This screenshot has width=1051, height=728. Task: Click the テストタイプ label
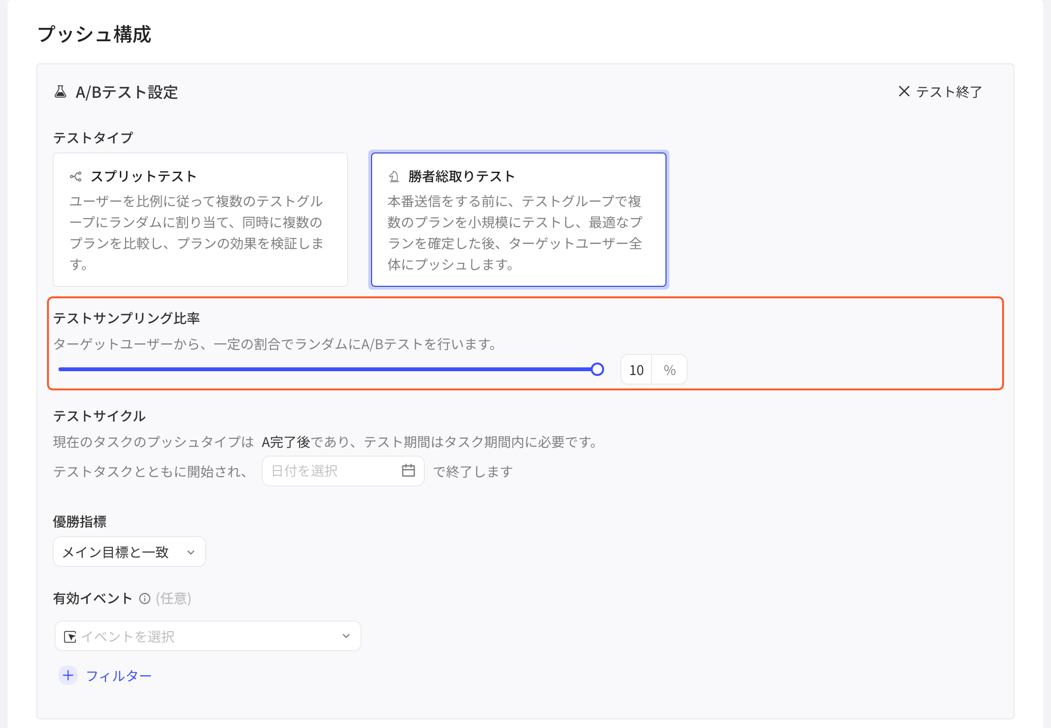coord(93,138)
